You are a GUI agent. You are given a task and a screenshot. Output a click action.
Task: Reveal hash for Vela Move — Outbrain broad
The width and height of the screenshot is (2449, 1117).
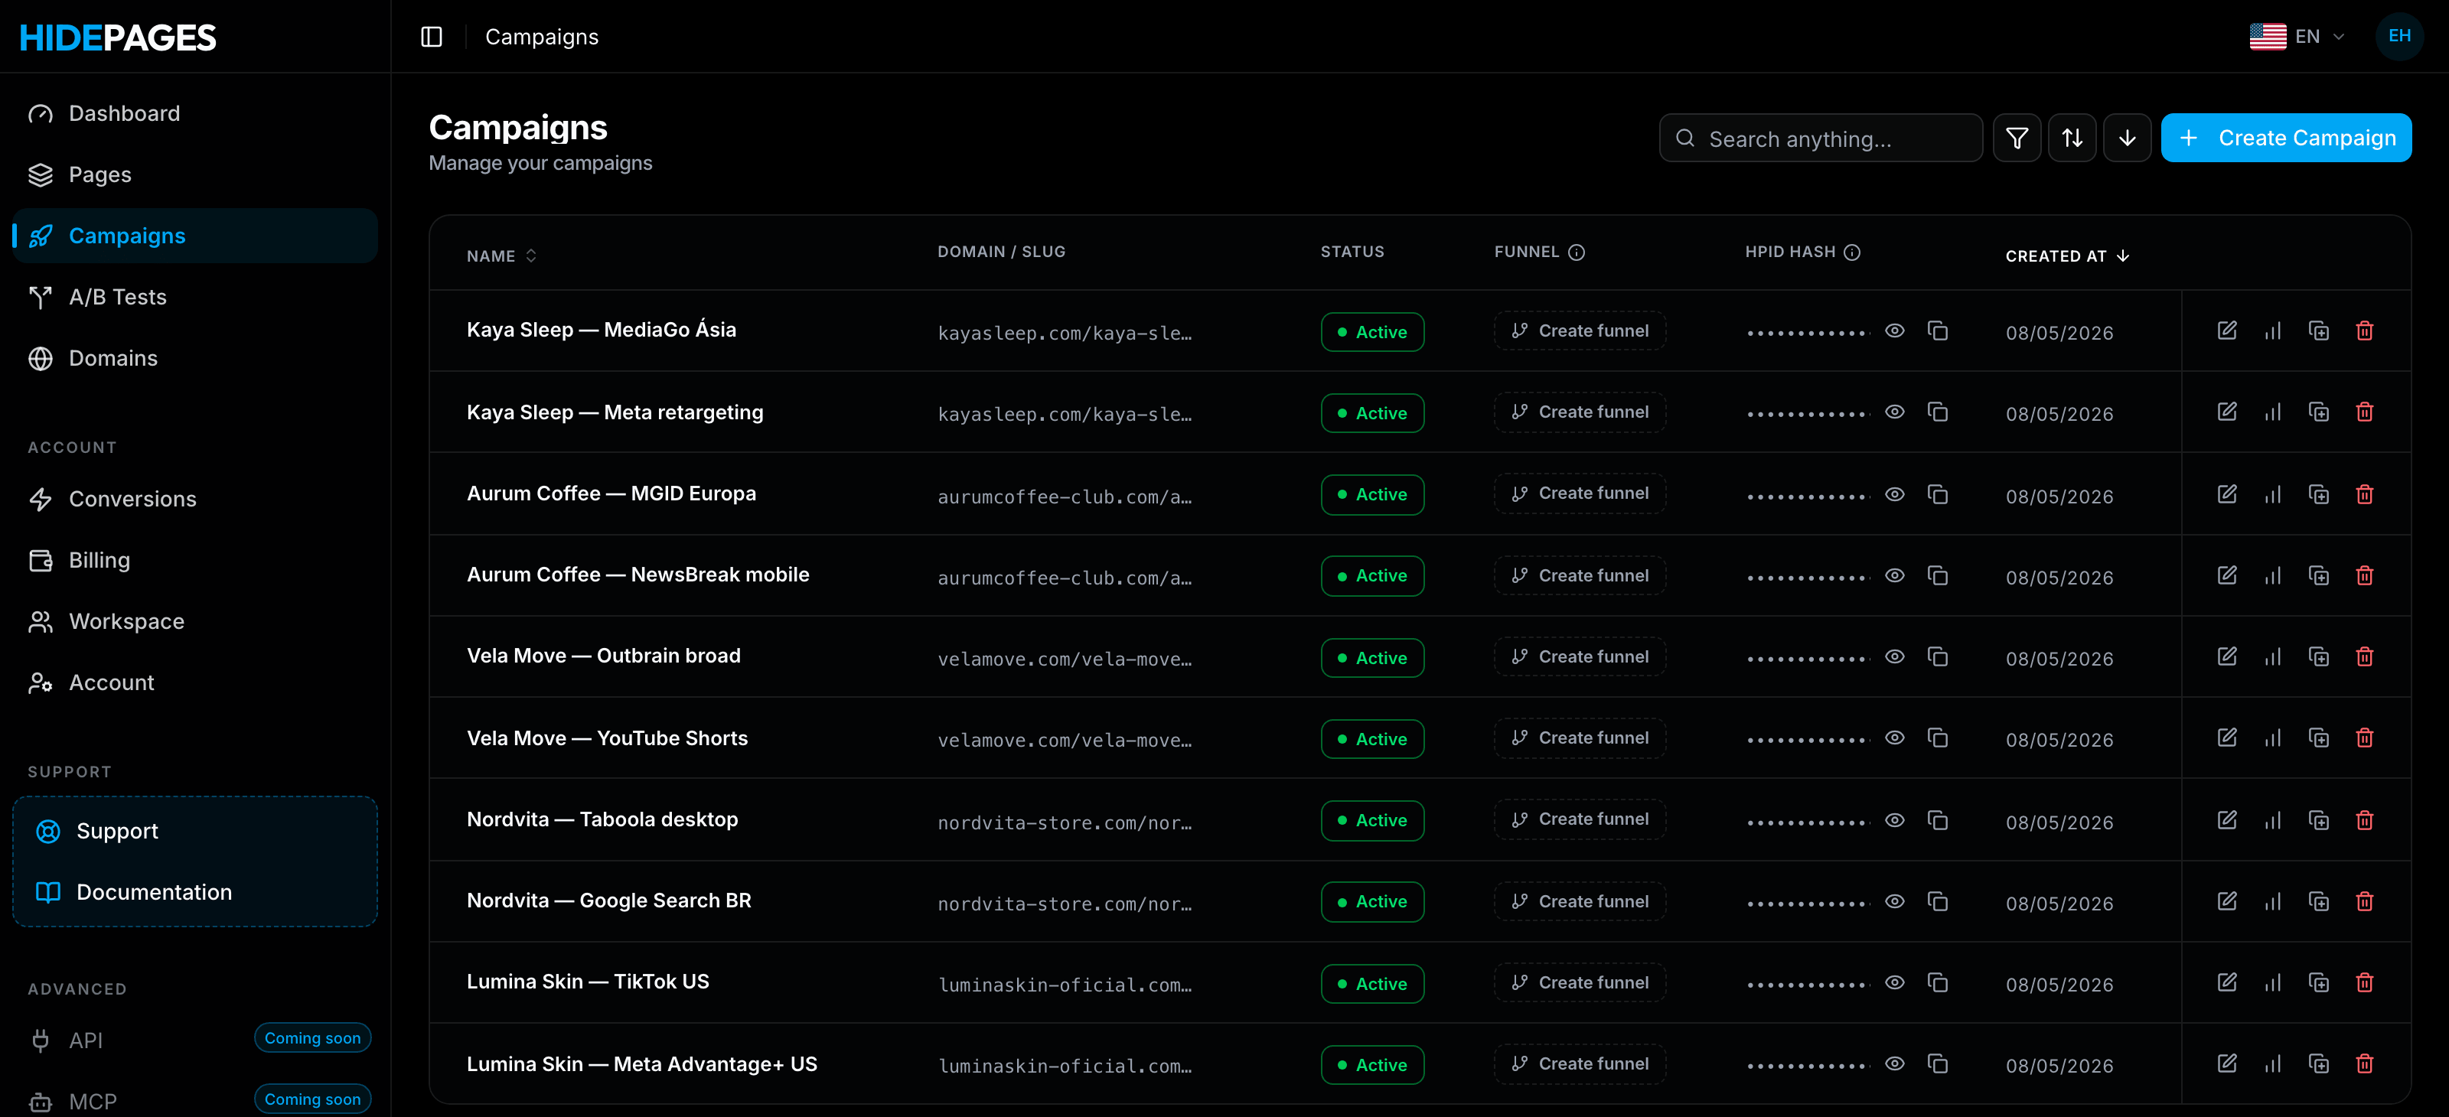click(1894, 657)
